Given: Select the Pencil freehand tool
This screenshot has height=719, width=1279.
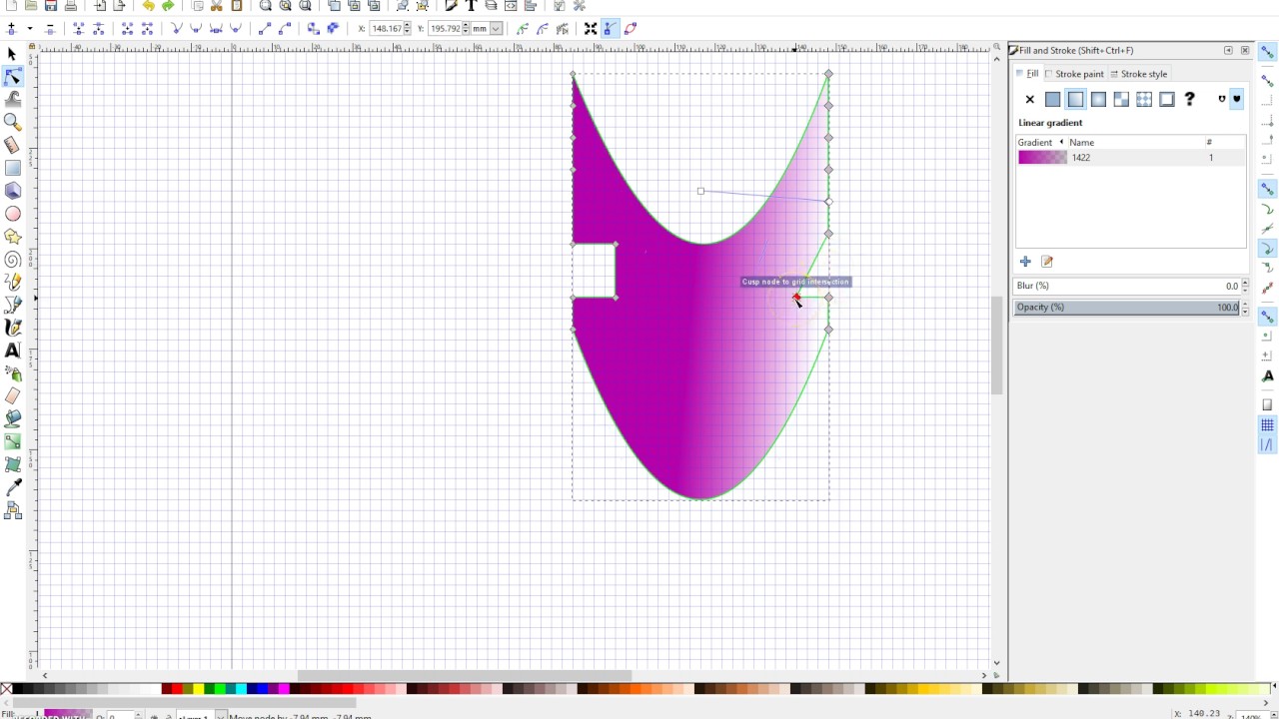Looking at the screenshot, I should pyautogui.click(x=12, y=283).
